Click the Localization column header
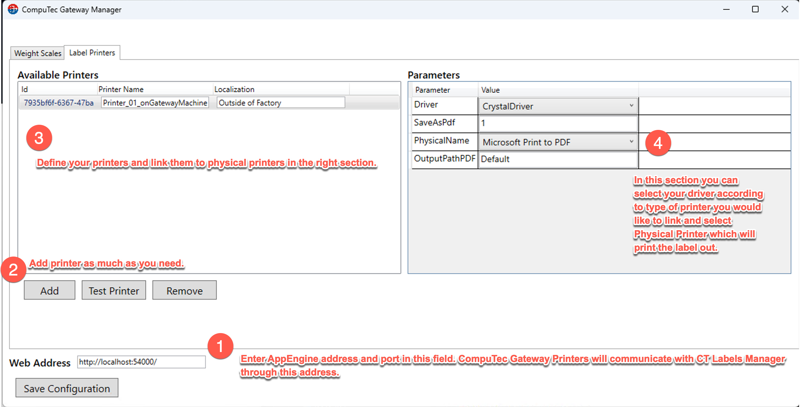The height and width of the screenshot is (407, 801). pos(281,89)
